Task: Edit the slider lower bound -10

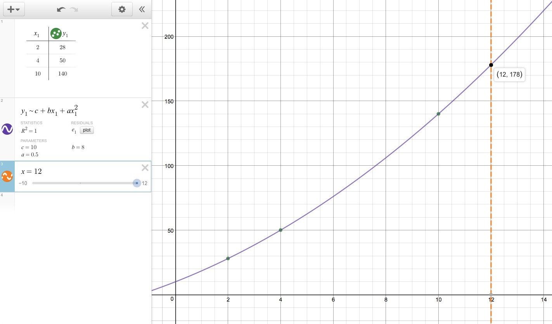Action: coord(23,183)
